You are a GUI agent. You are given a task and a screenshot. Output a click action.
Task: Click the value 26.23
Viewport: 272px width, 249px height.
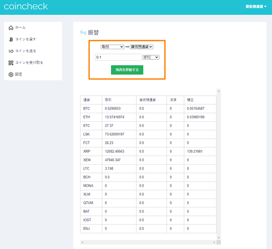pyautogui.click(x=109, y=143)
